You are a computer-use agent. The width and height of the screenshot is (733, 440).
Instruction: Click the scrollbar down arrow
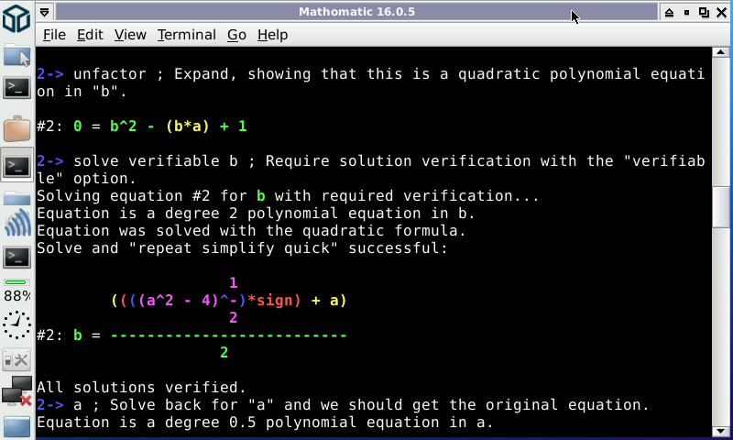coord(720,431)
